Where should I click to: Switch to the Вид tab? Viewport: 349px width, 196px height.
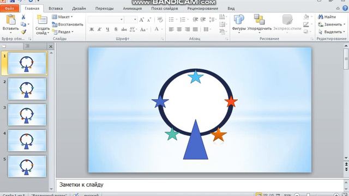click(231, 9)
